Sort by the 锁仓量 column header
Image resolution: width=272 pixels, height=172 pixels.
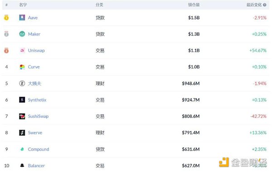tap(194, 5)
